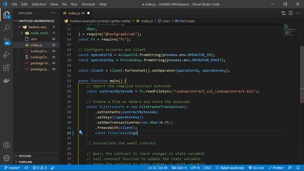Click the VS Code logo icon
This screenshot has width=304, height=171.
click(5, 4)
